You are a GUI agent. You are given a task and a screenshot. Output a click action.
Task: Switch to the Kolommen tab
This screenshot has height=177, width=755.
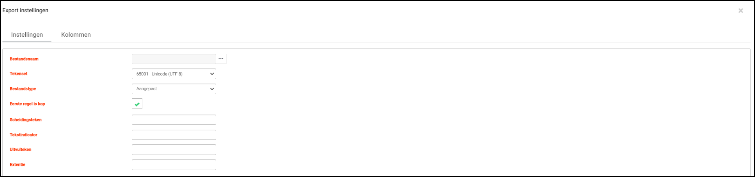point(76,35)
